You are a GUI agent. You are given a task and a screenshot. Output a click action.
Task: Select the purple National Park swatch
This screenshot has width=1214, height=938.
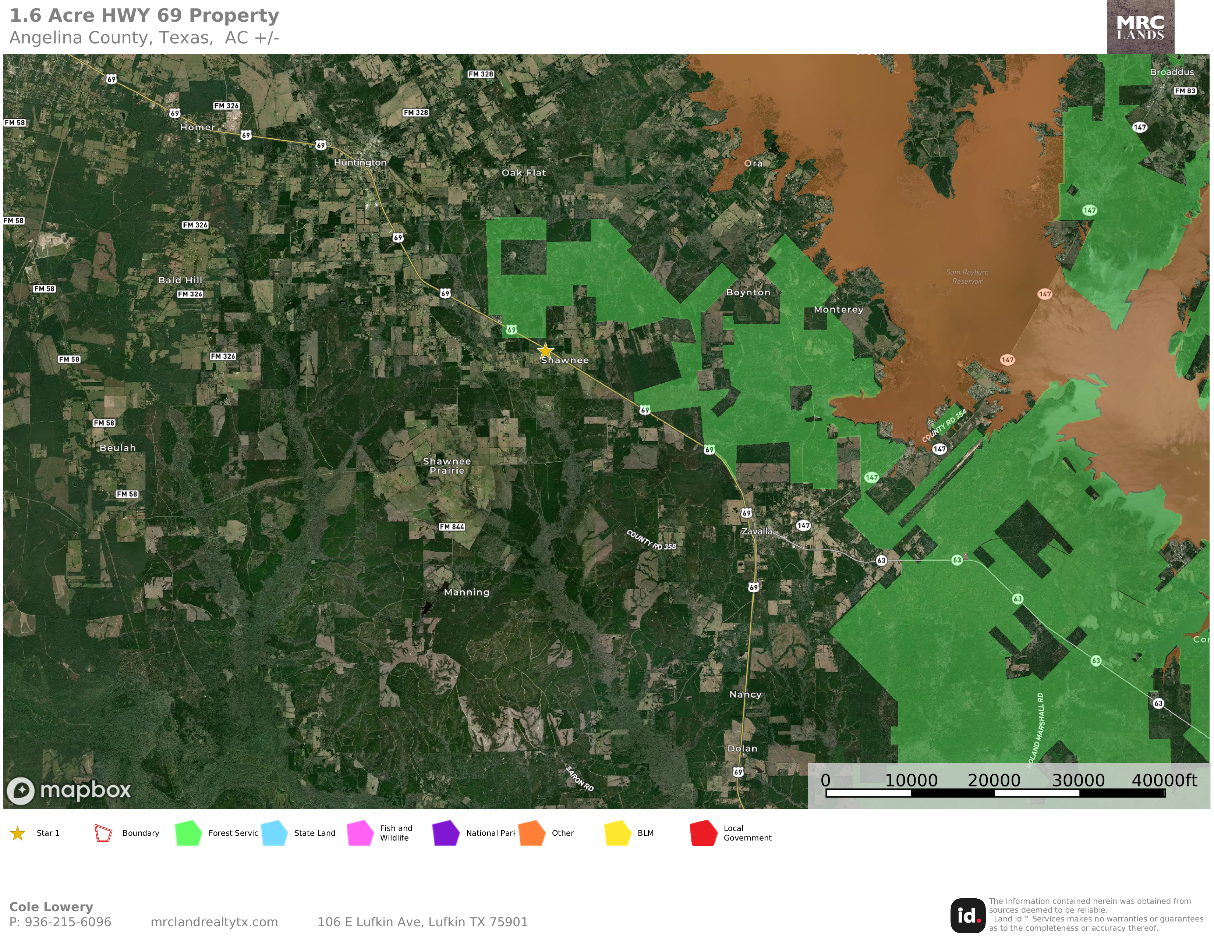point(446,833)
